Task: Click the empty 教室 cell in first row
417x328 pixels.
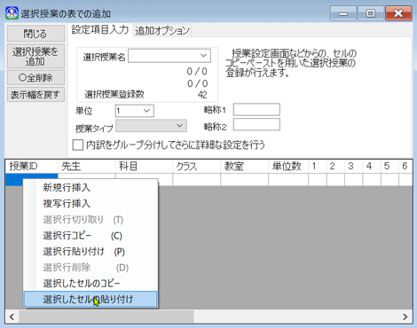Action: pyautogui.click(x=245, y=180)
